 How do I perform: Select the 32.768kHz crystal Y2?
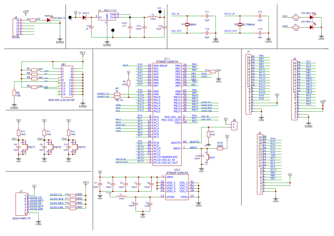[240, 25]
